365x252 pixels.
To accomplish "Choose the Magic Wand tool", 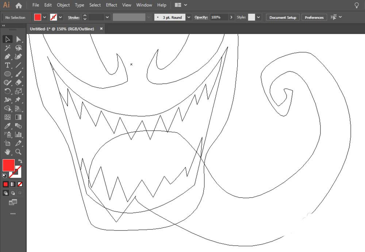I will [7, 48].
